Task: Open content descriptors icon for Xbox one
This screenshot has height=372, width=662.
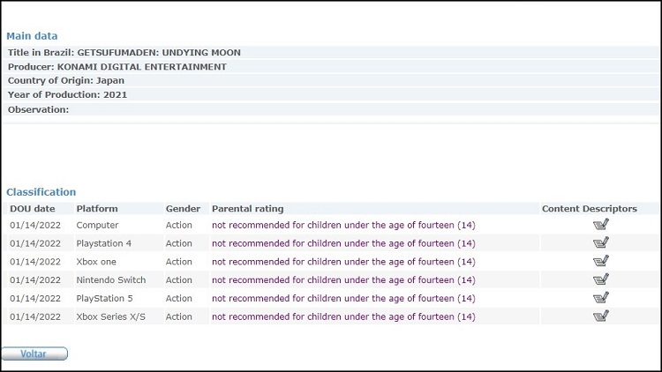Action: (601, 262)
